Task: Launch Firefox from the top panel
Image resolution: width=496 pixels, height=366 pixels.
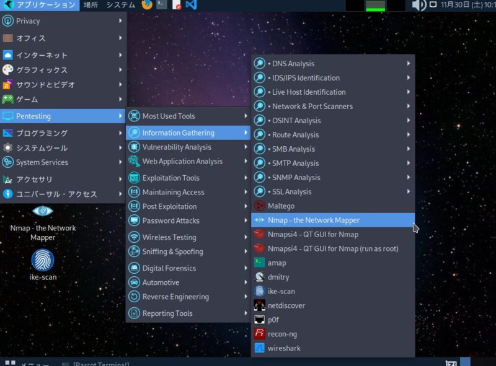Action: tap(147, 6)
